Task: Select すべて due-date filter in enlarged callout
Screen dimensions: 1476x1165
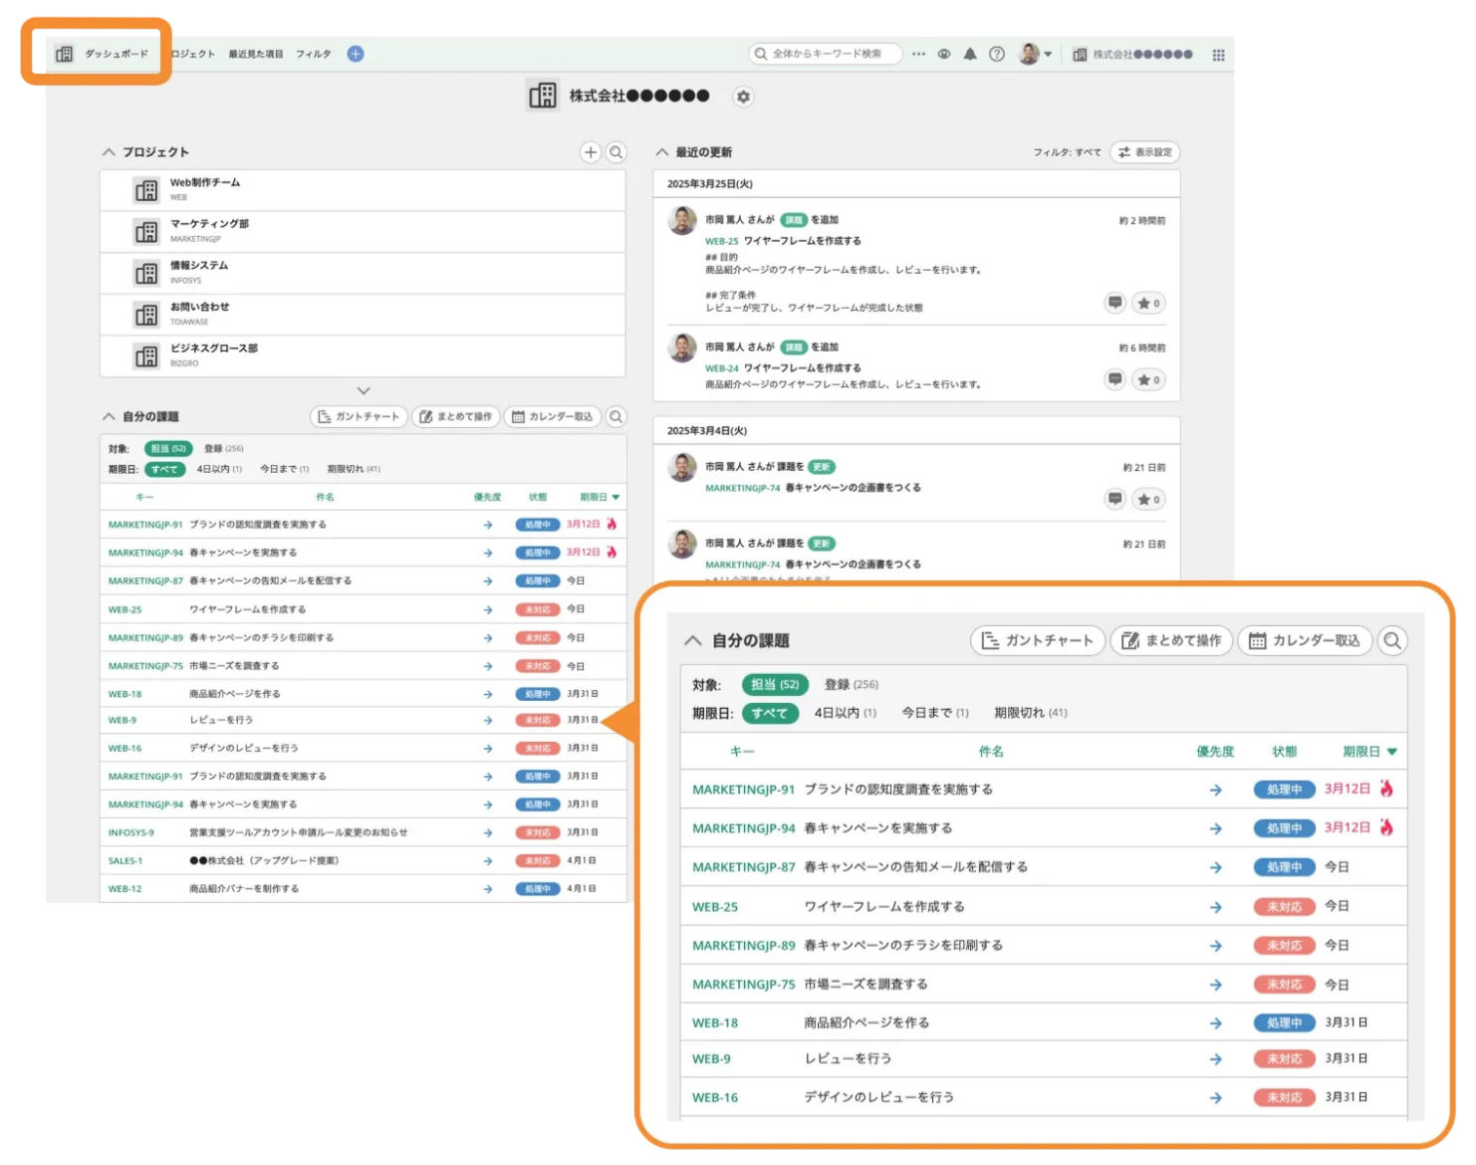Action: pyautogui.click(x=770, y=713)
